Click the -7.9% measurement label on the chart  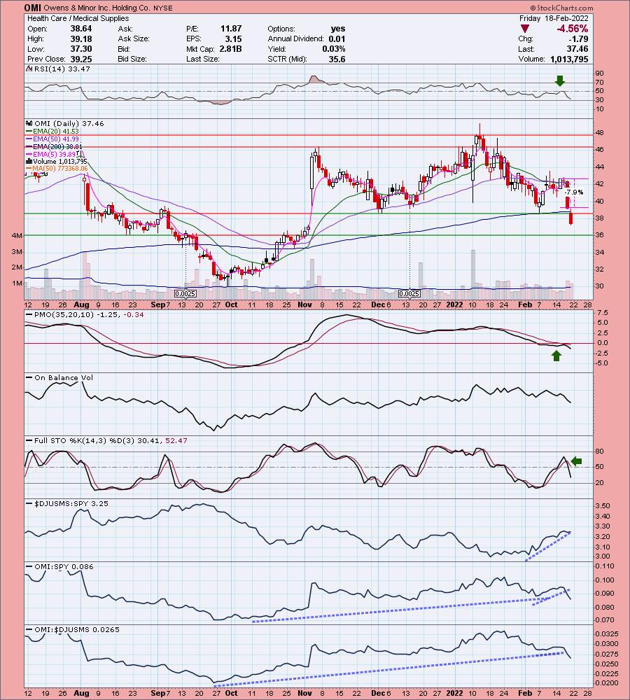[x=574, y=192]
